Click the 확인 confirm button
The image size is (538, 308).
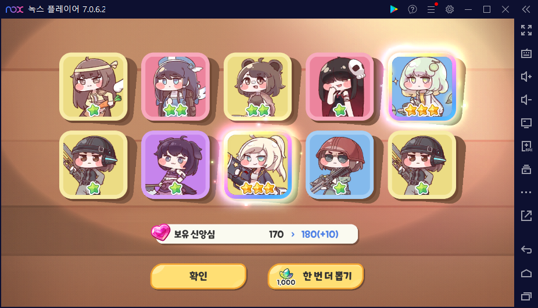pos(198,276)
